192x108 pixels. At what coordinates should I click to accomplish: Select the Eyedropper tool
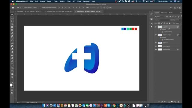[x=12, y=33]
